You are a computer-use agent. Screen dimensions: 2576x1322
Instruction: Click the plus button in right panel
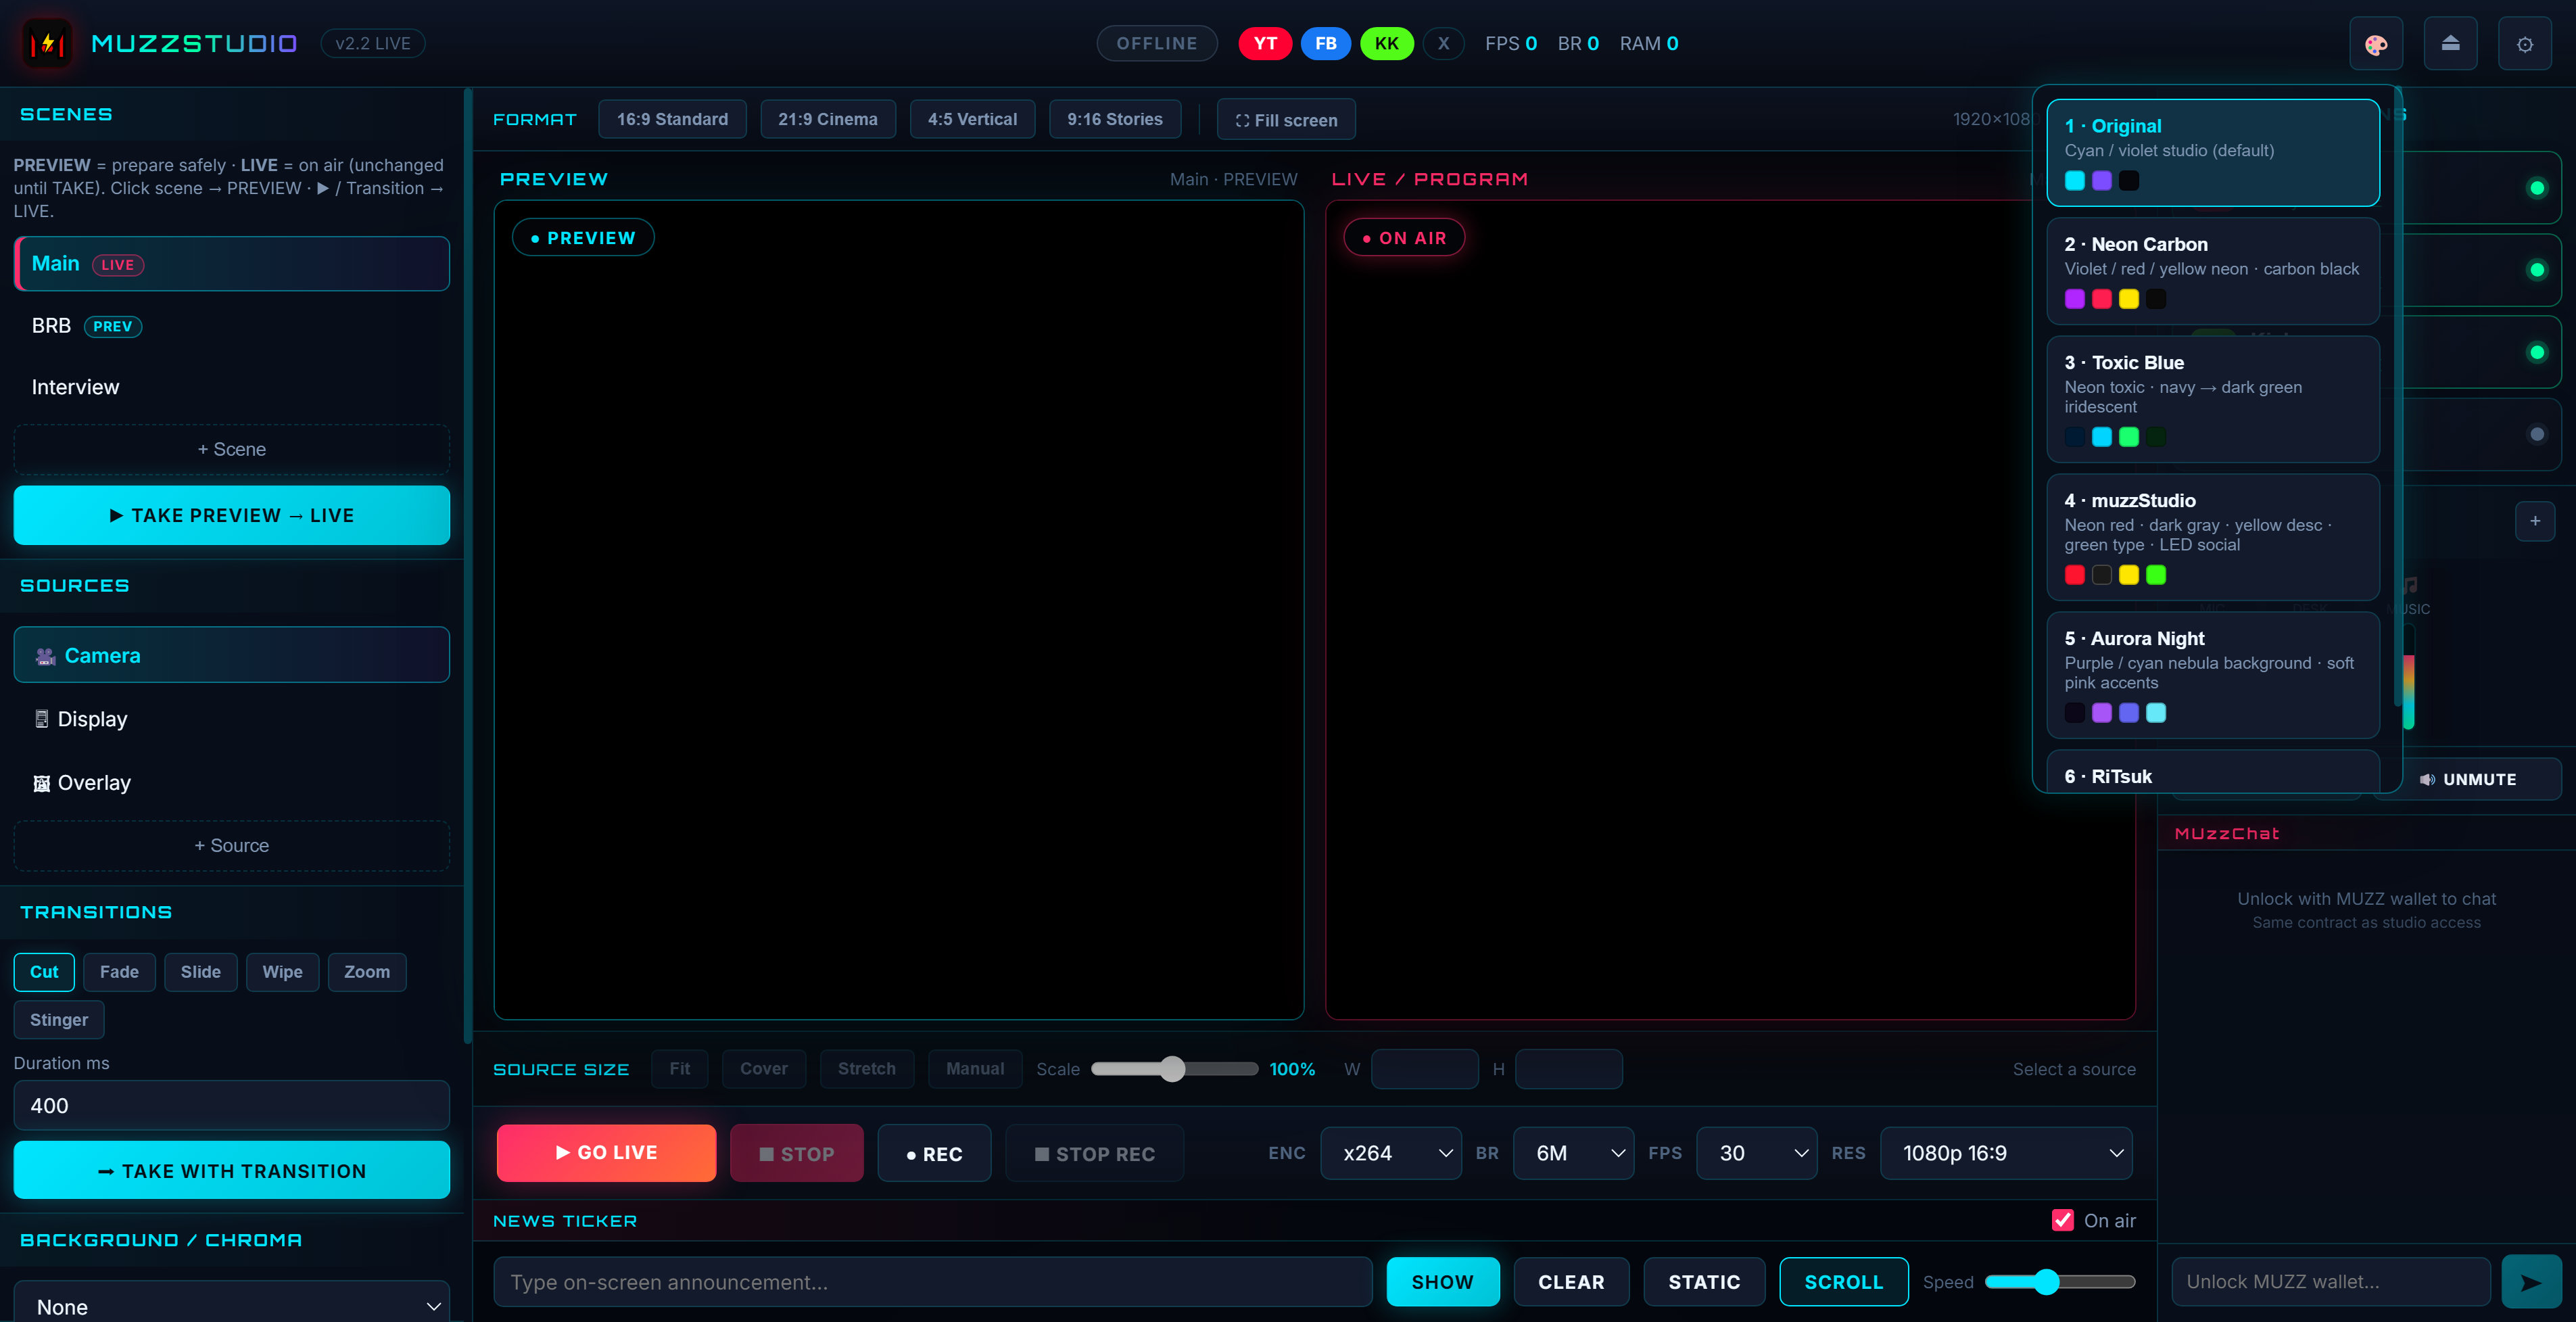(2534, 521)
